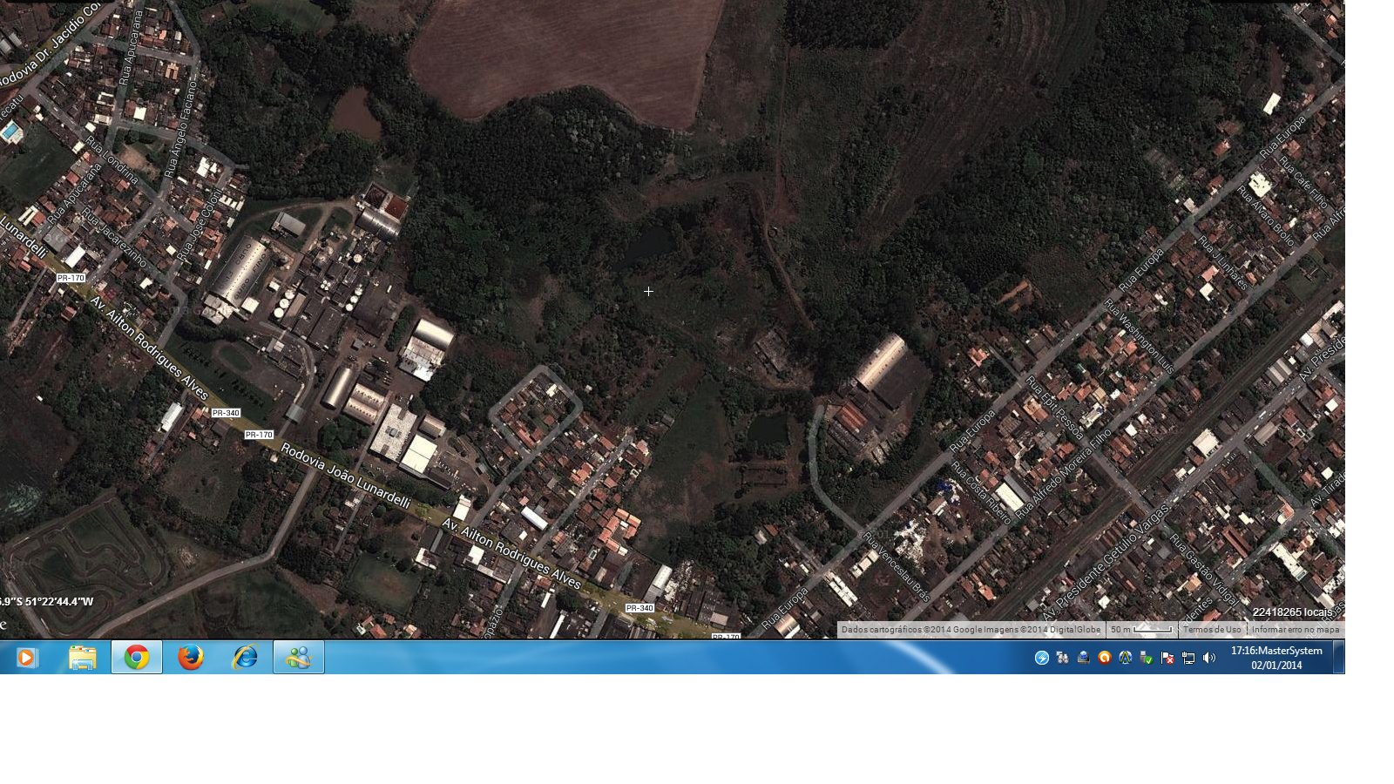Screen dimensions: 1394x784
Task: Click the orange circular tray icon
Action: coord(1105,658)
